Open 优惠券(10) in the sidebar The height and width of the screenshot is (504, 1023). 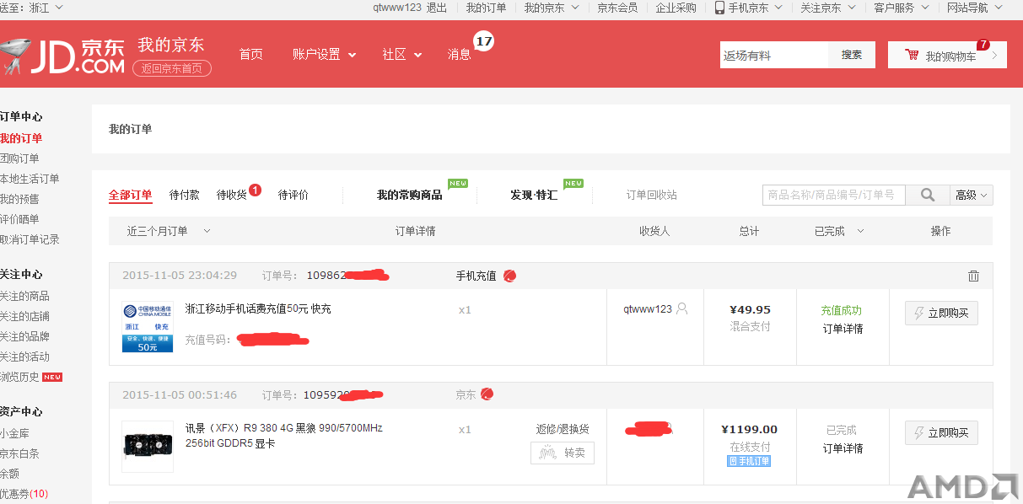pos(24,494)
